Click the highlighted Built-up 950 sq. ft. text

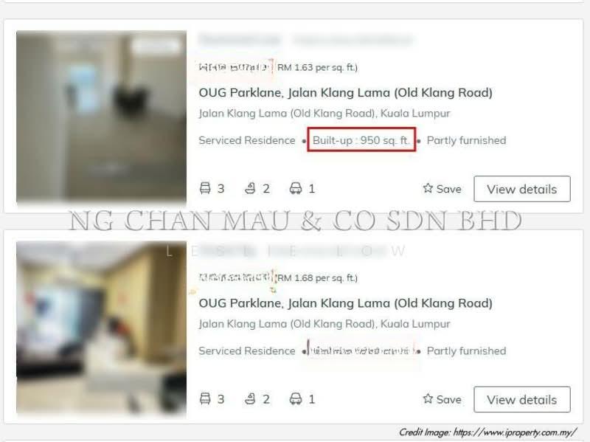[x=361, y=140]
